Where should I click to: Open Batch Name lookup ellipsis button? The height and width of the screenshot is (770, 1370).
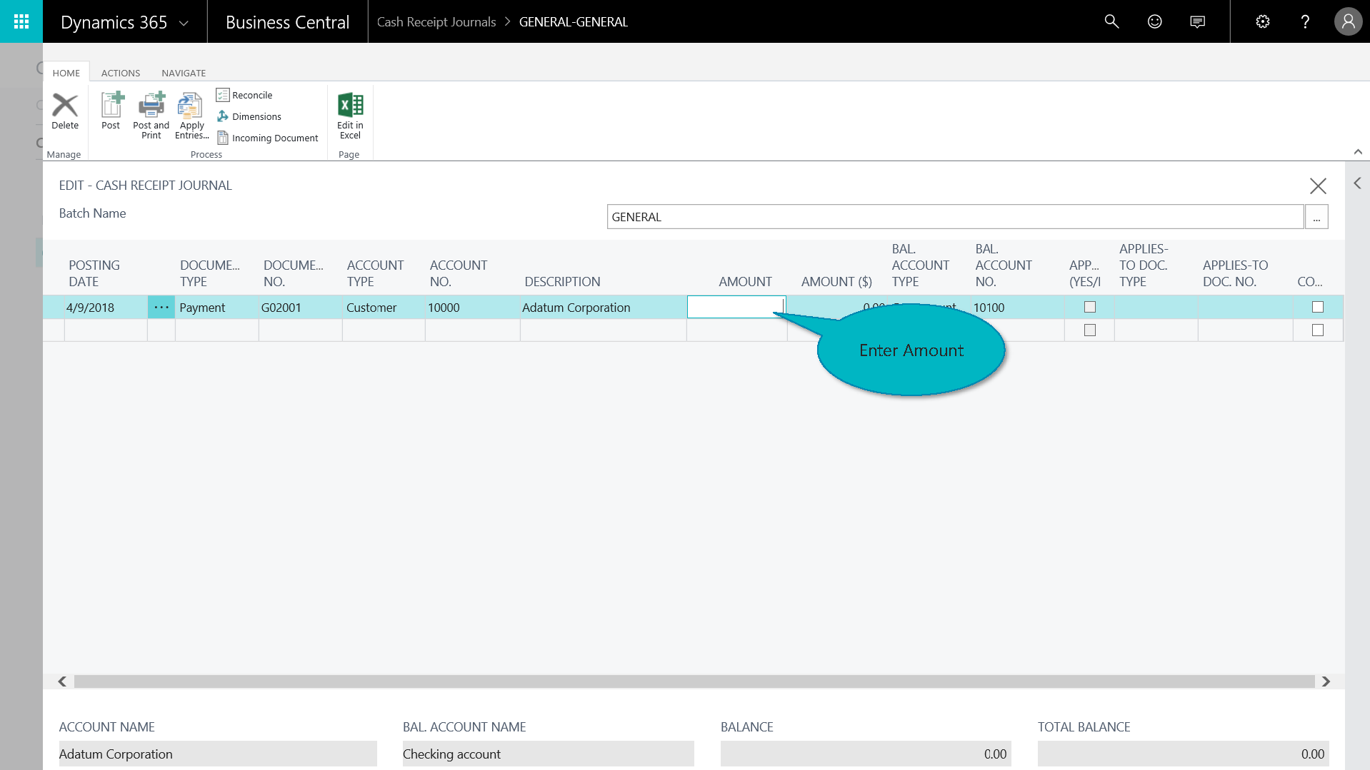pyautogui.click(x=1316, y=217)
